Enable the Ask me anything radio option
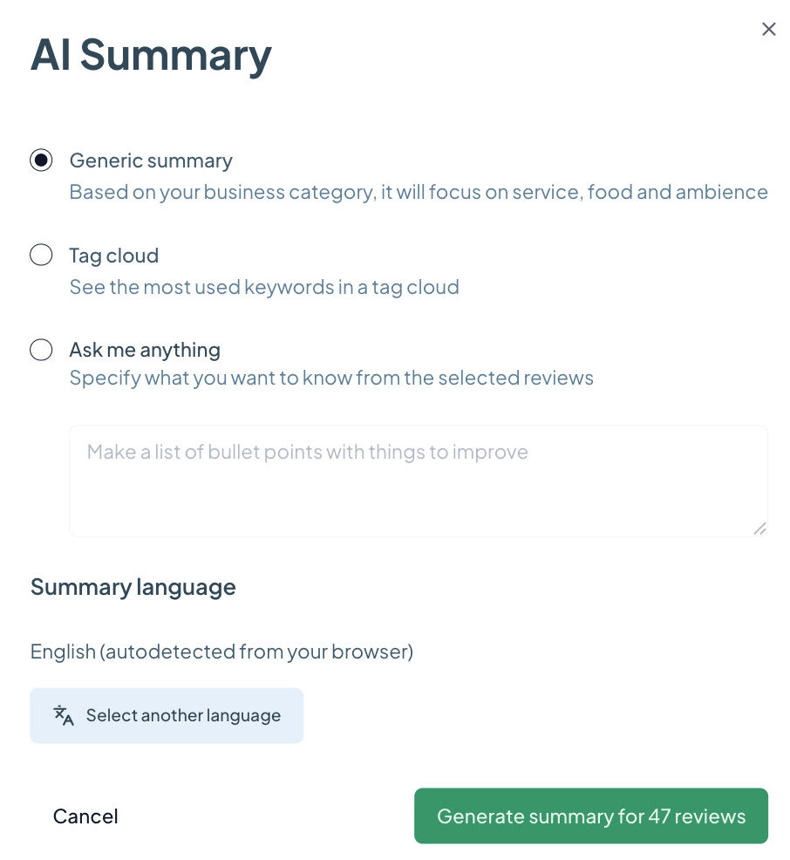The width and height of the screenshot is (790, 860). pyautogui.click(x=41, y=350)
